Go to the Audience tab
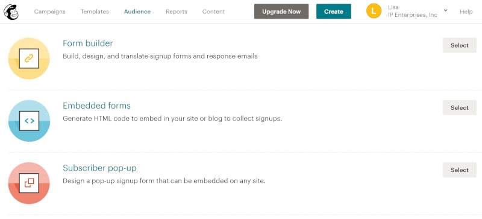482x219 pixels. point(137,11)
